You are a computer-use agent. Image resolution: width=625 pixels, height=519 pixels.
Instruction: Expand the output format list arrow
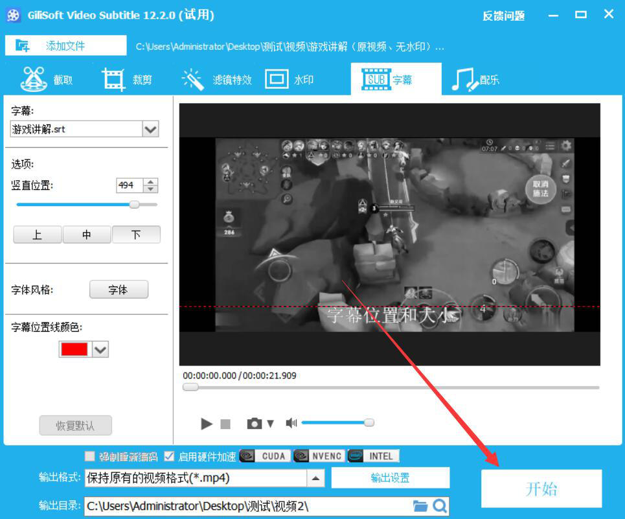pyautogui.click(x=315, y=478)
